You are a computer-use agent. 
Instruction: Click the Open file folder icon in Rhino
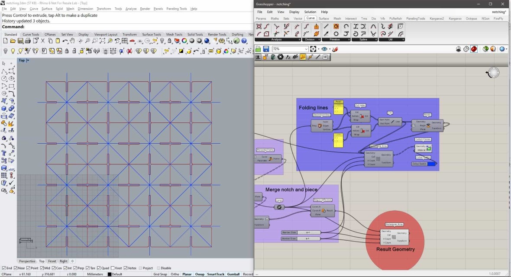click(x=13, y=41)
